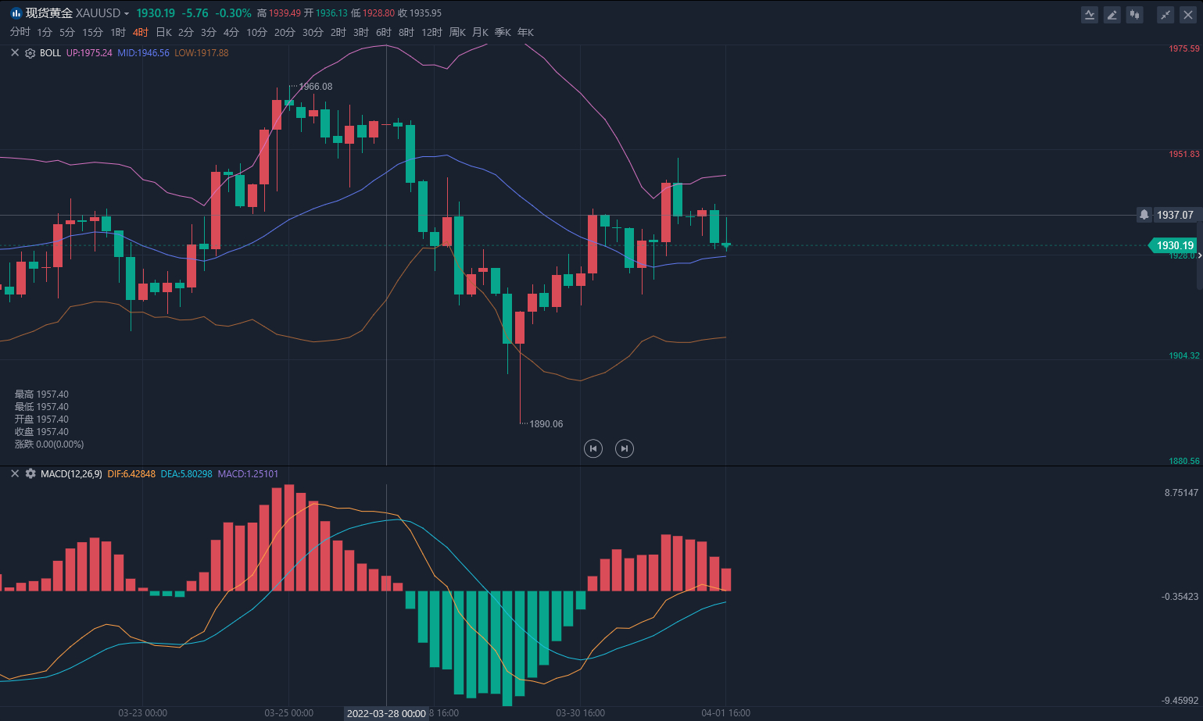Click the 03-23 00:00 time axis label

[142, 713]
